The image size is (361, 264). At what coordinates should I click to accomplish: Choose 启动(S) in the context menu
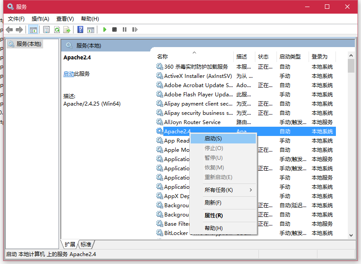213,139
